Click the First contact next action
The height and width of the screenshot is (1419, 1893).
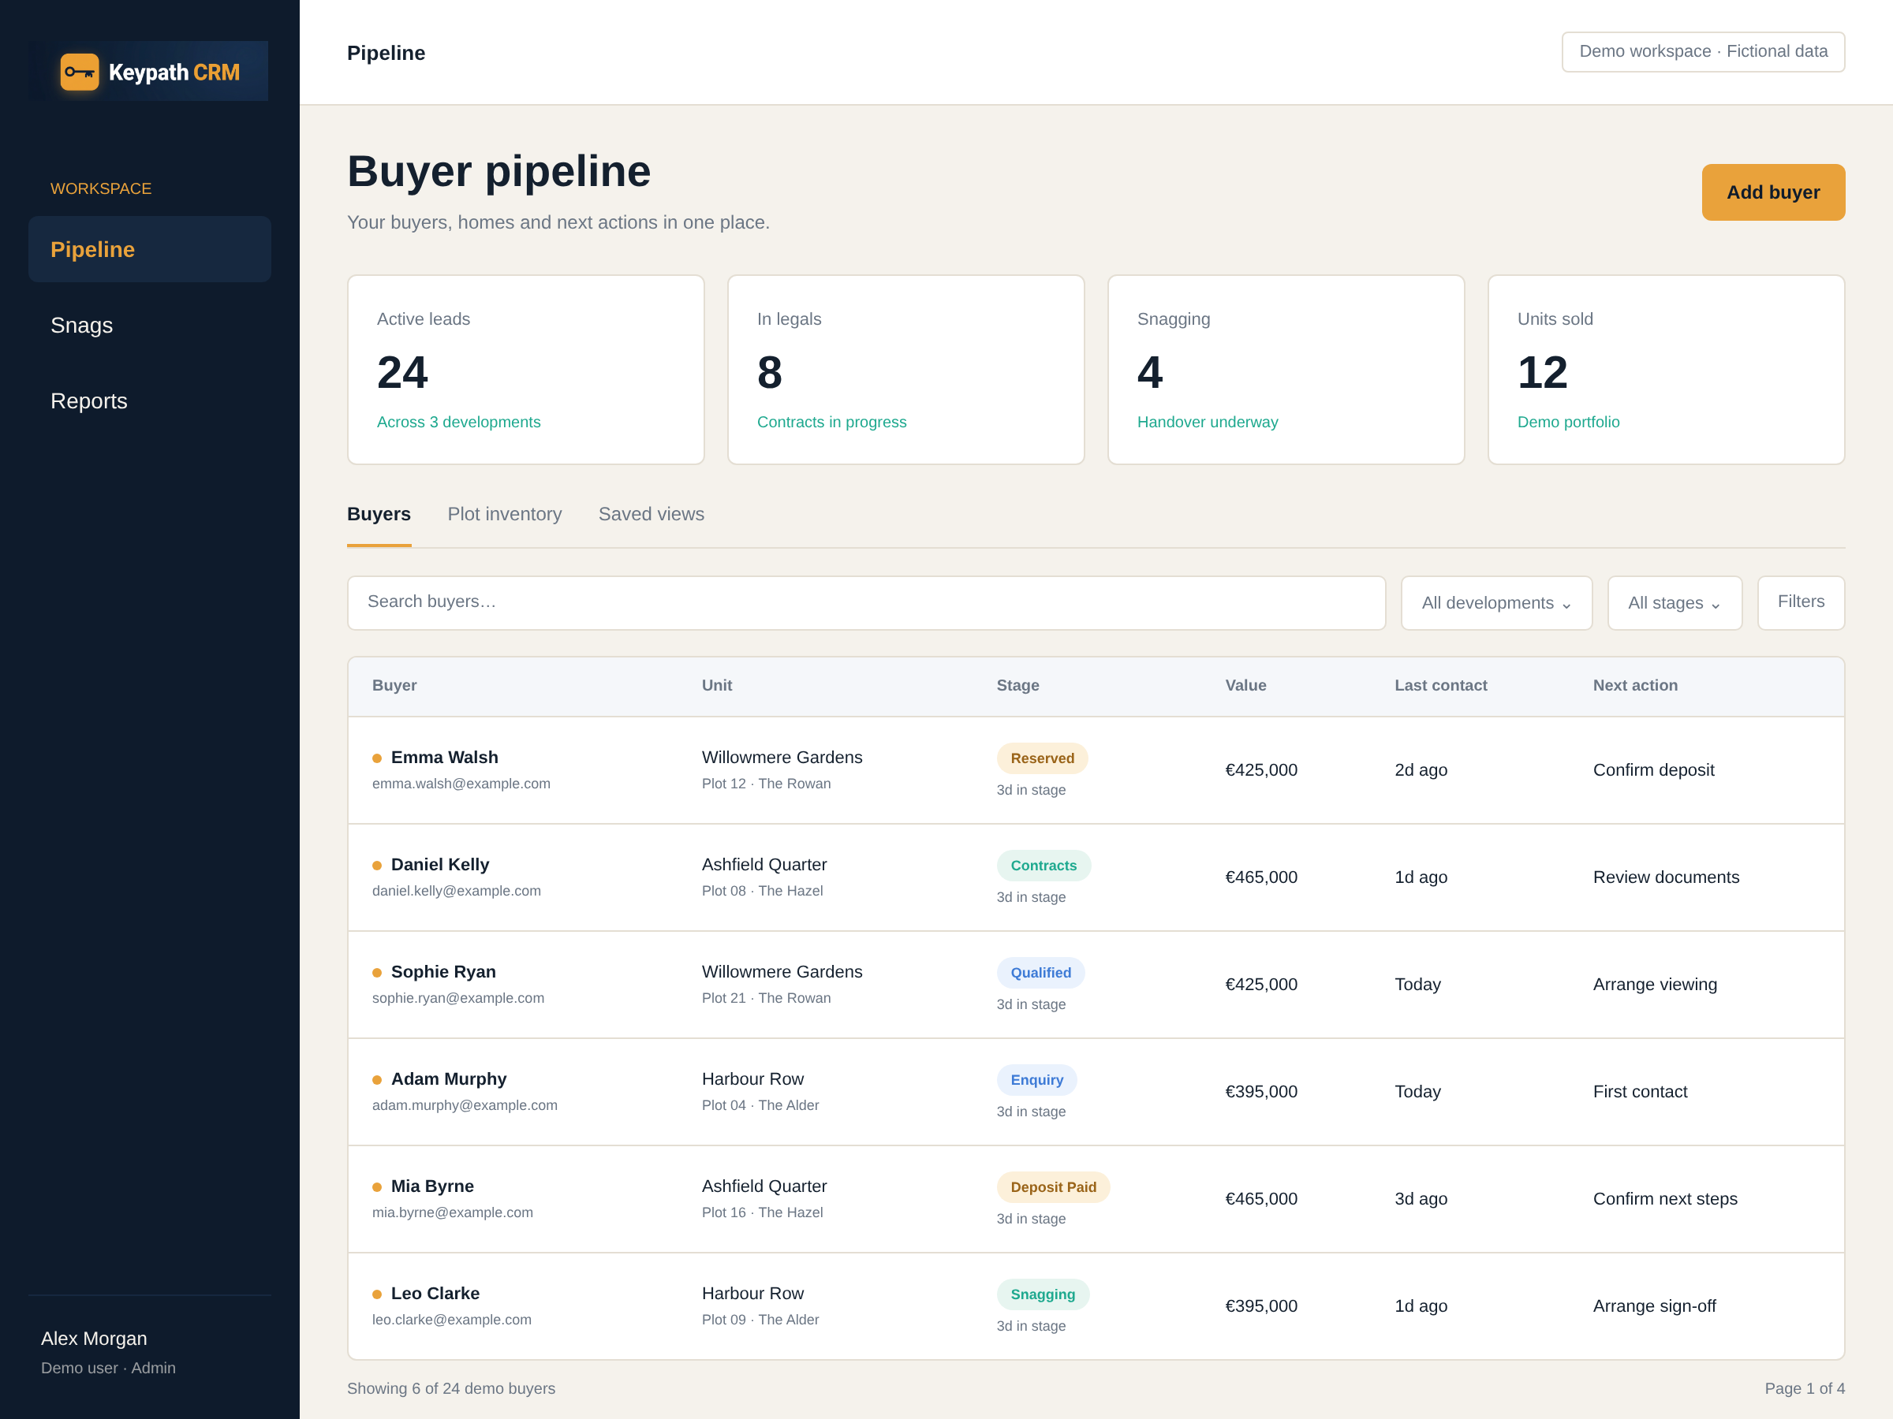click(1640, 1091)
